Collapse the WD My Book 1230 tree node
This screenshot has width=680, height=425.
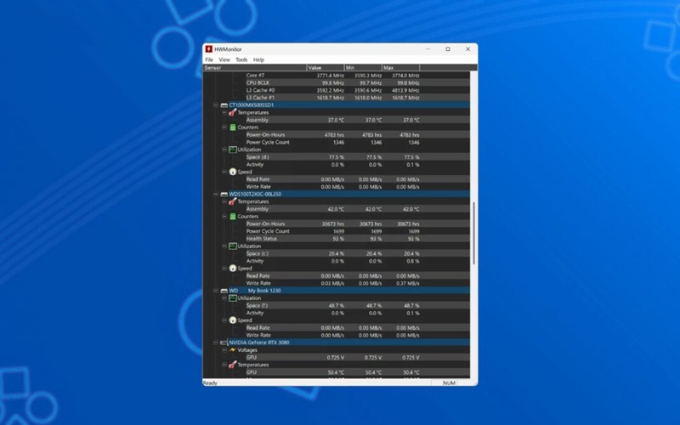pos(216,291)
